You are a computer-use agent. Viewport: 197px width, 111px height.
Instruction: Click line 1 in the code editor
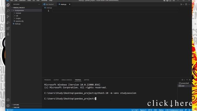pos(115,11)
